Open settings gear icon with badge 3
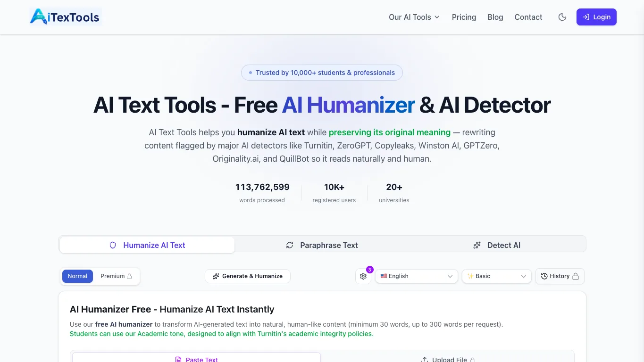Image resolution: width=644 pixels, height=362 pixels. click(363, 276)
